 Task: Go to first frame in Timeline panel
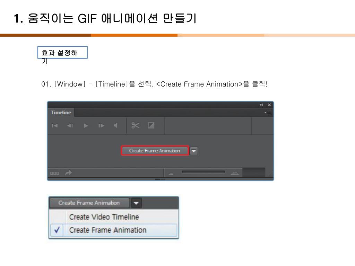[x=54, y=125]
